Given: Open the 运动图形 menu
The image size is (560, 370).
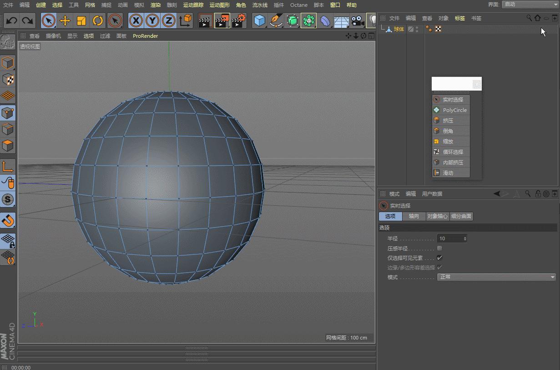Looking at the screenshot, I should [220, 5].
